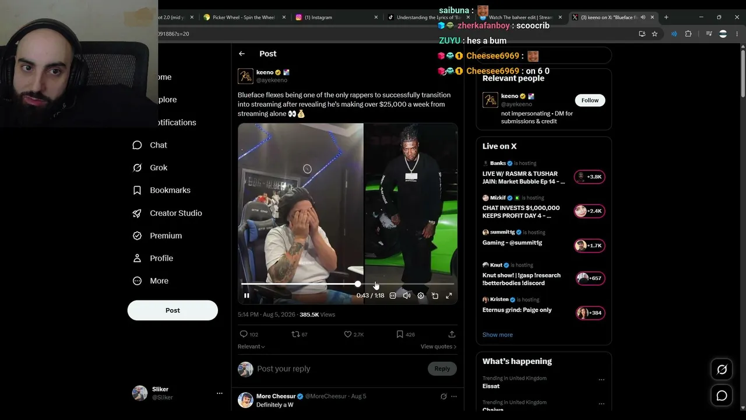Open more options on More Cheesur's reply
The image size is (746, 420).
click(453, 397)
